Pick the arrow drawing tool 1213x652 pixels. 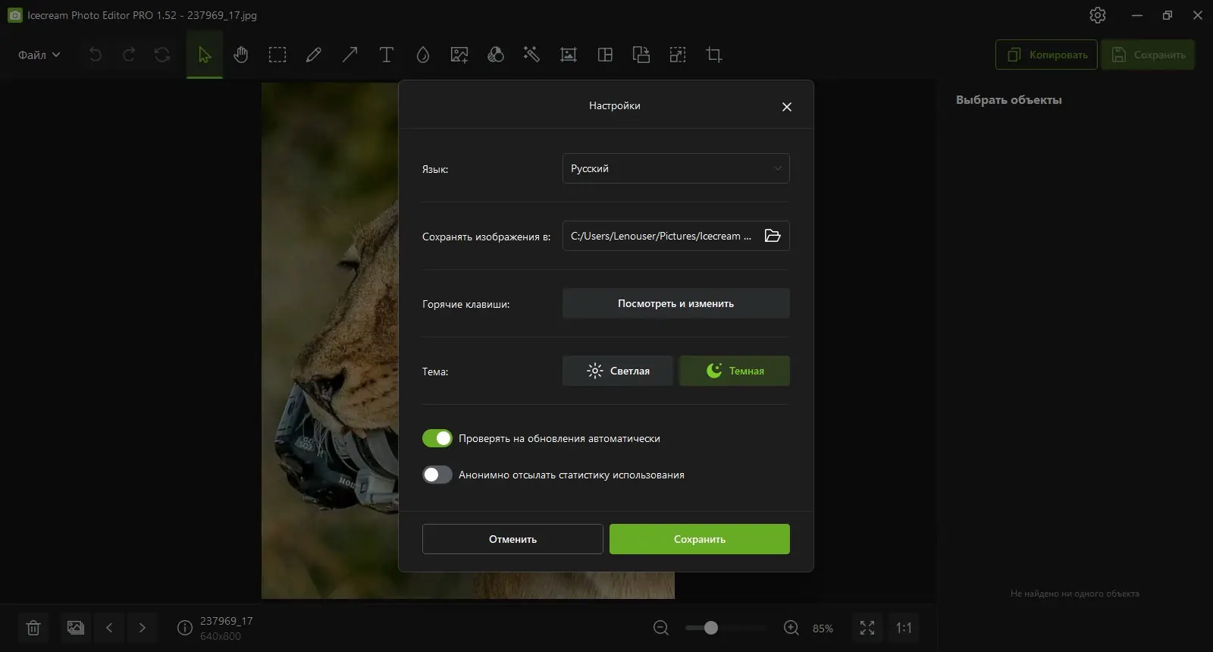point(350,55)
